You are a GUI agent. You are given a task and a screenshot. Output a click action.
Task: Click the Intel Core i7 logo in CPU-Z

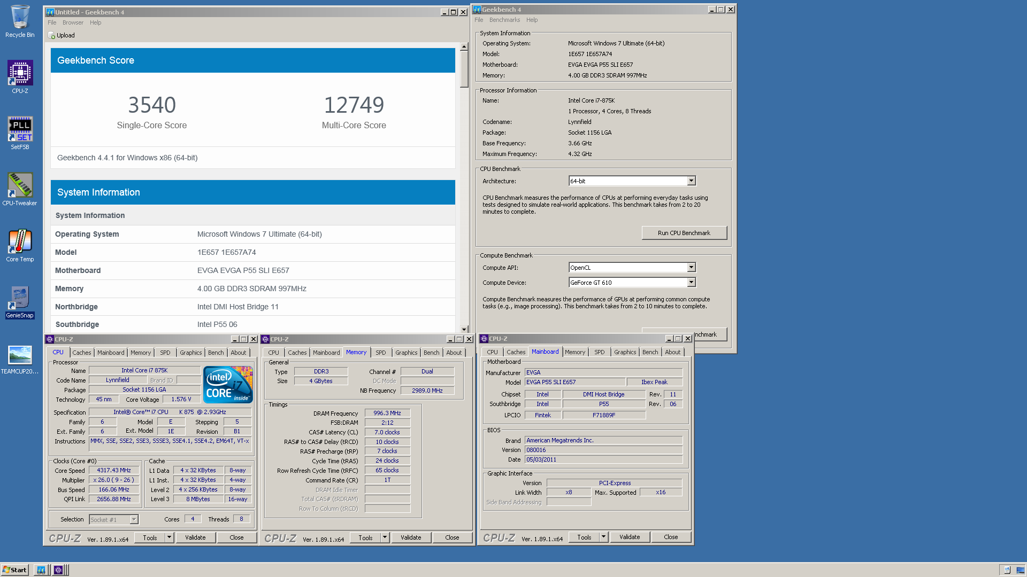(x=228, y=385)
